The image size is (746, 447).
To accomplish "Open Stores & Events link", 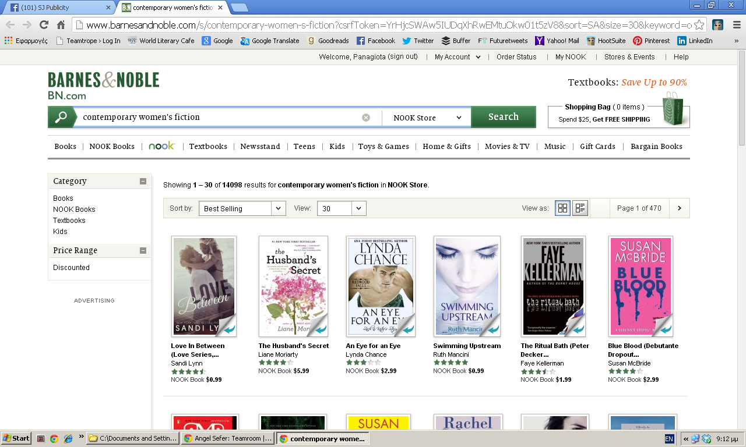I will pos(629,57).
